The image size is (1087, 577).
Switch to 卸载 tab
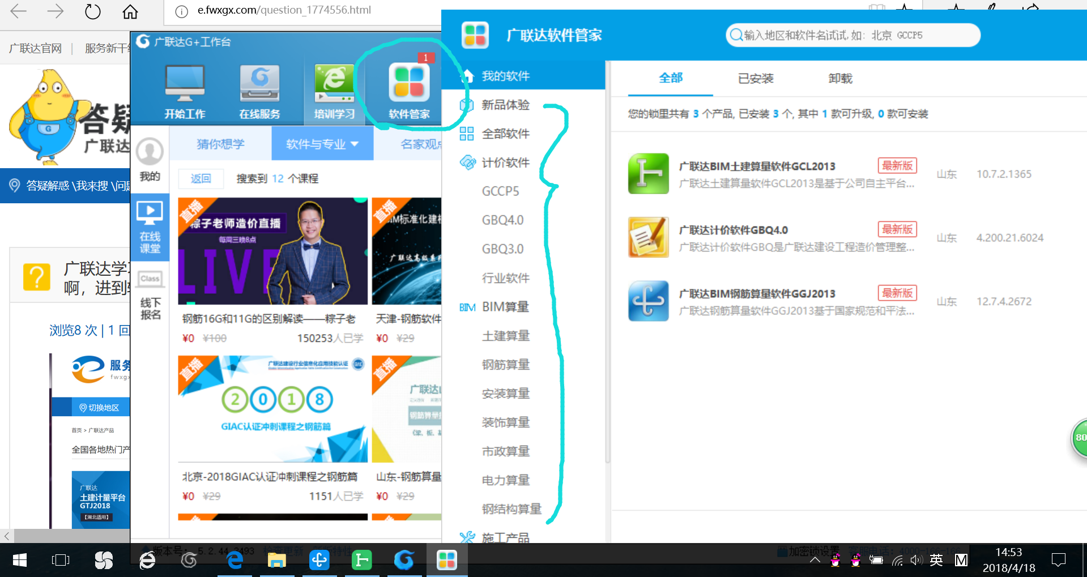(840, 78)
